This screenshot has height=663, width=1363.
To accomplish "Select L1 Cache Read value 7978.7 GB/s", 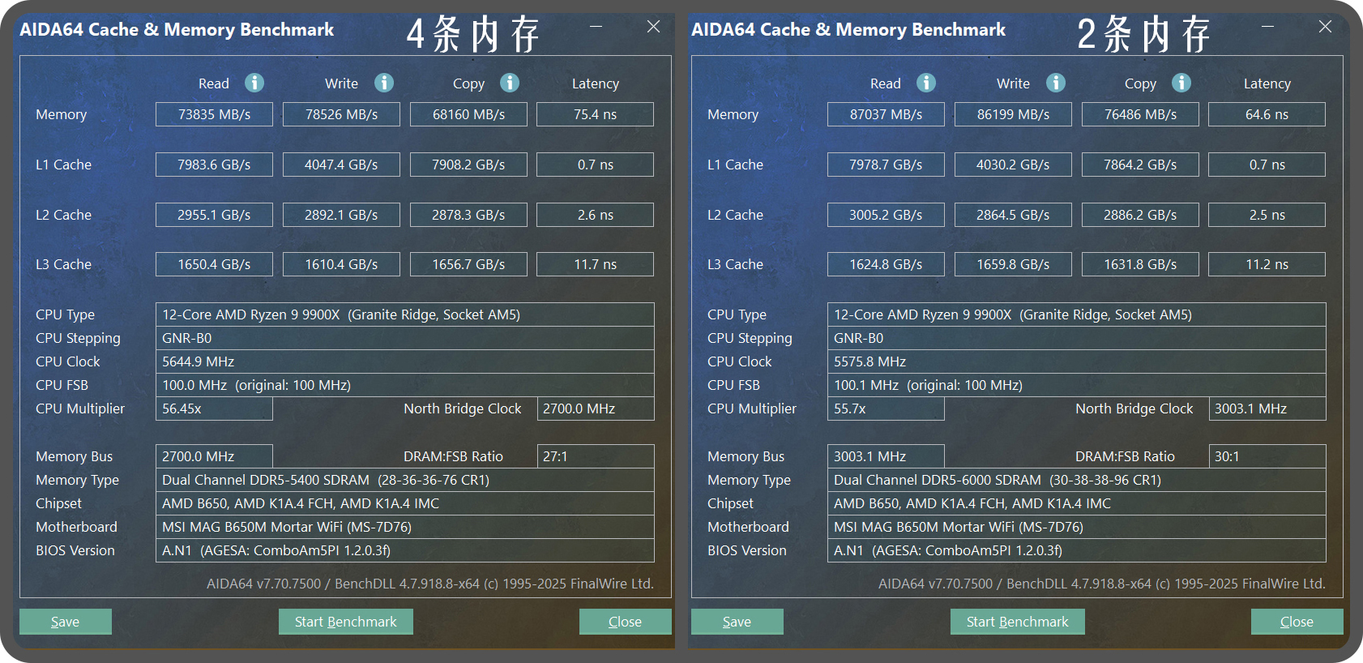I will point(886,165).
